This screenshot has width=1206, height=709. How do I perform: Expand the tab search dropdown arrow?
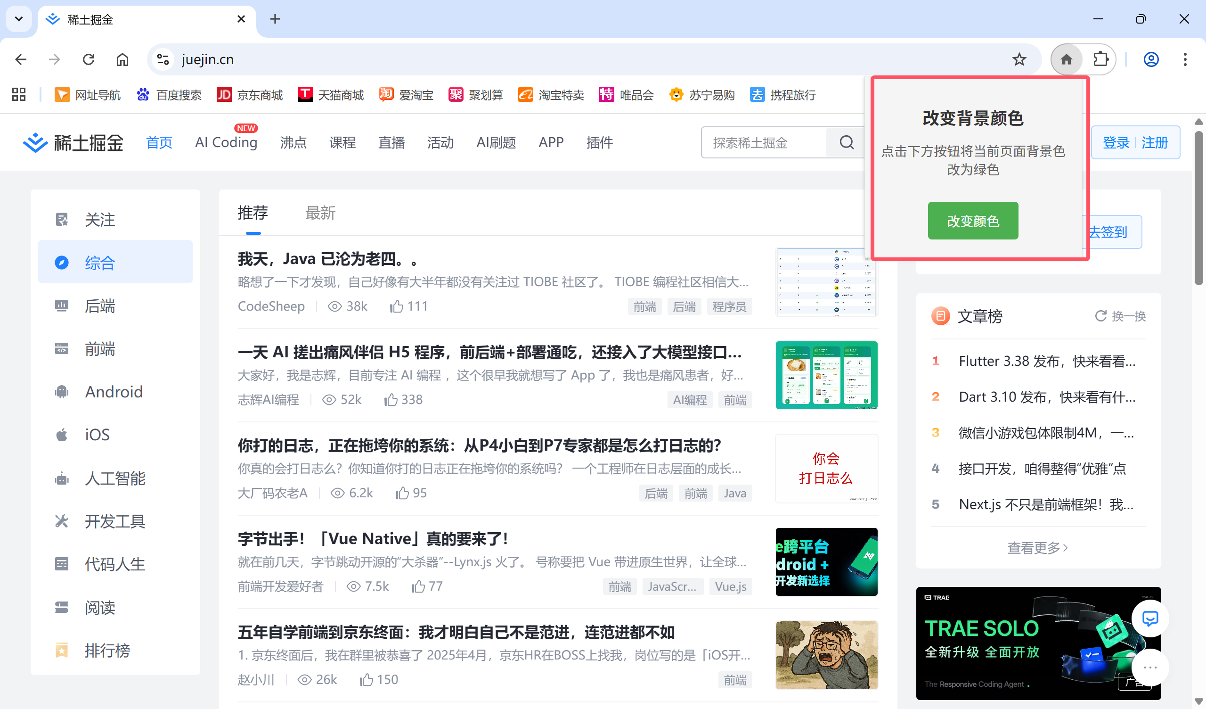pyautogui.click(x=19, y=19)
